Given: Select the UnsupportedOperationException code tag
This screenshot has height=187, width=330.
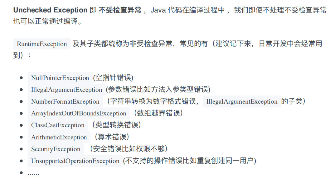Looking at the screenshot, I should [75, 161].
